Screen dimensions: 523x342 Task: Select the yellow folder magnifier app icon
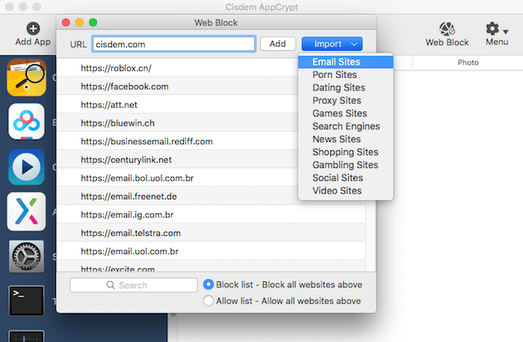point(27,78)
